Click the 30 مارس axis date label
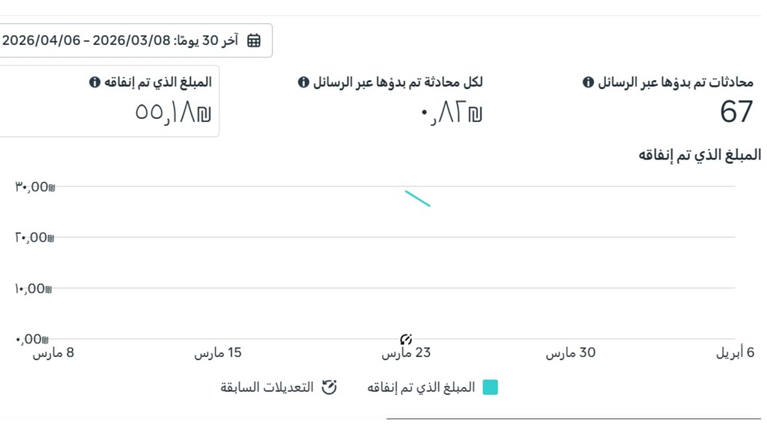767x437 pixels. (x=571, y=353)
